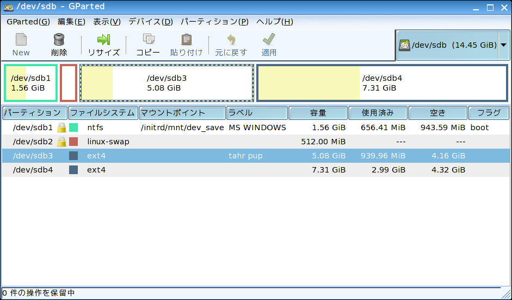
Task: Click the コピー copy icon
Action: click(148, 40)
